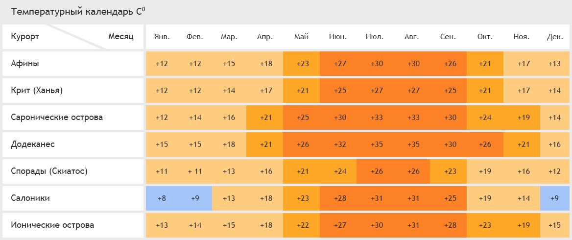Select Афины May +23 temperature cell
The image size is (572, 240).
pyautogui.click(x=301, y=64)
